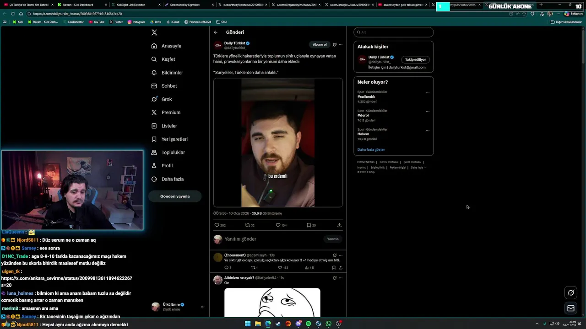Open Bildirimler notifications

[167, 73]
